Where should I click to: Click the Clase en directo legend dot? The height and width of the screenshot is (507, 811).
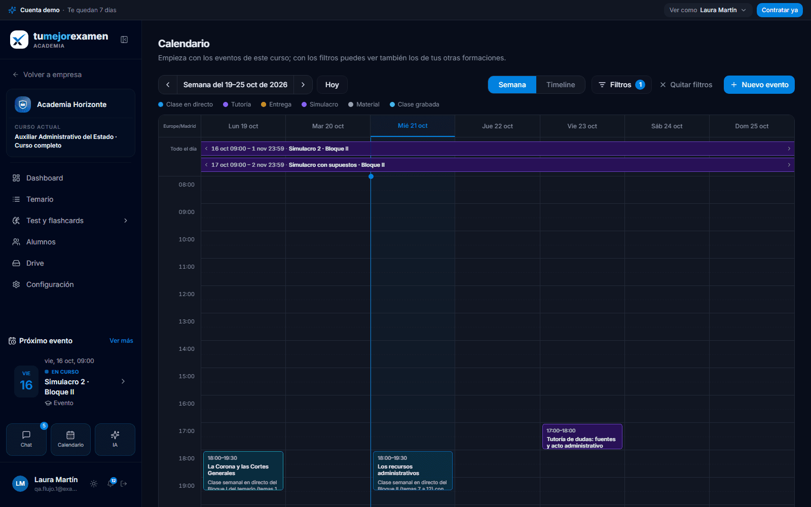pos(161,104)
